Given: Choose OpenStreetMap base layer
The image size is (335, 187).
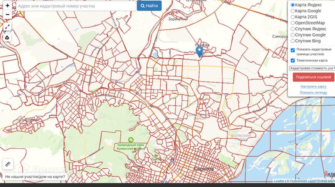Looking at the screenshot, I should (x=293, y=23).
